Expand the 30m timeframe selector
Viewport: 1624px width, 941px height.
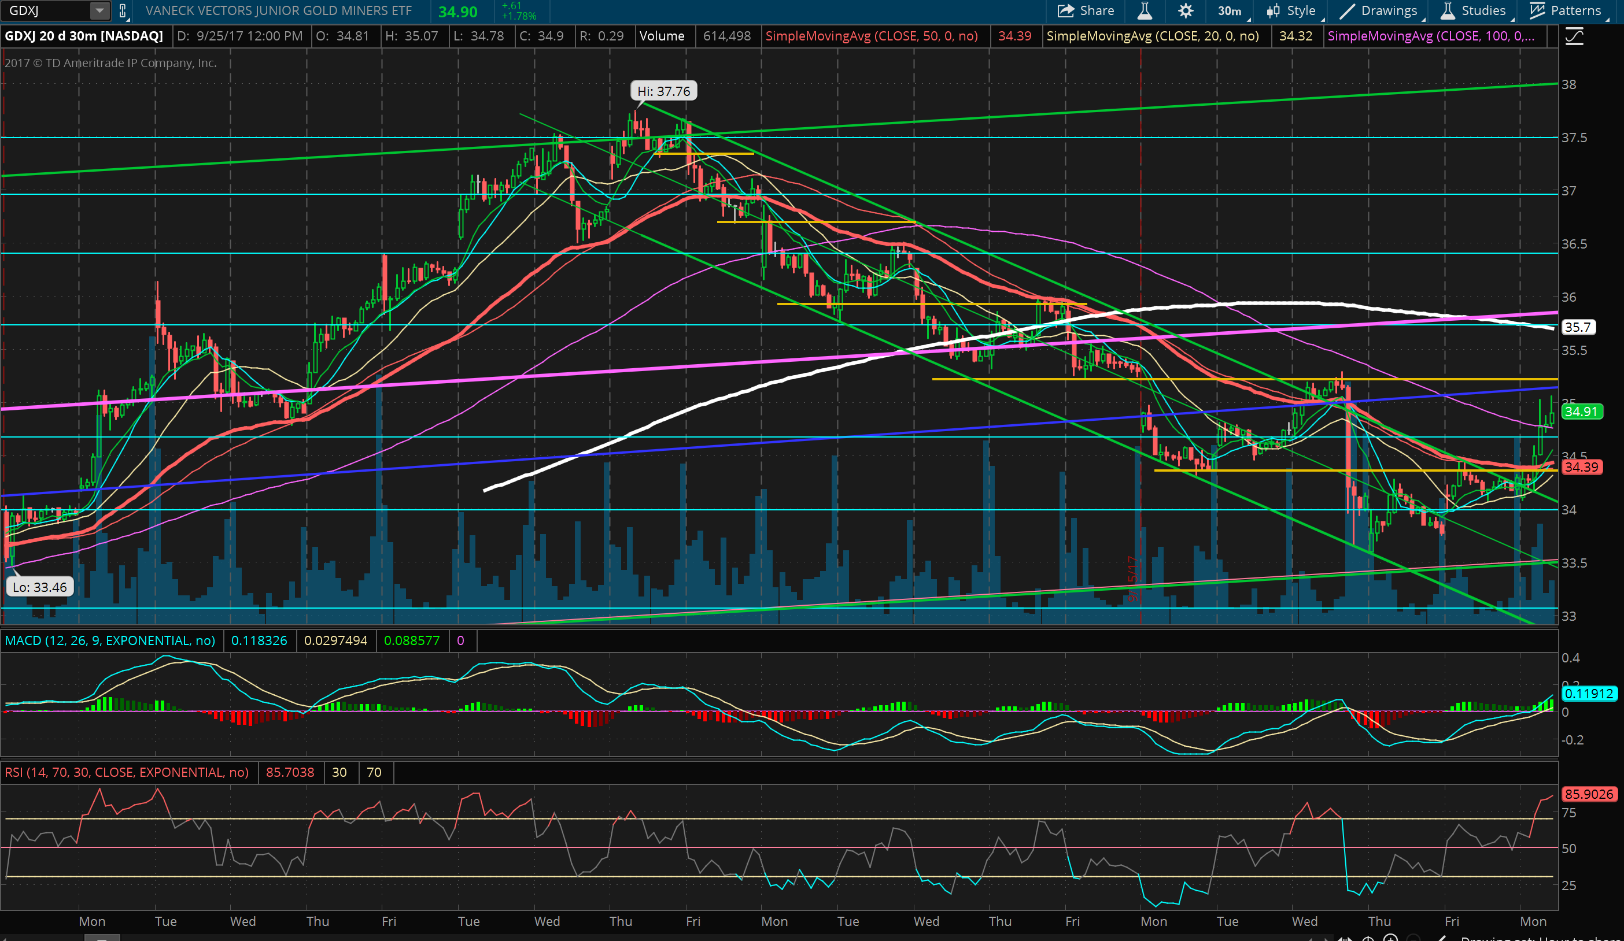click(1230, 10)
